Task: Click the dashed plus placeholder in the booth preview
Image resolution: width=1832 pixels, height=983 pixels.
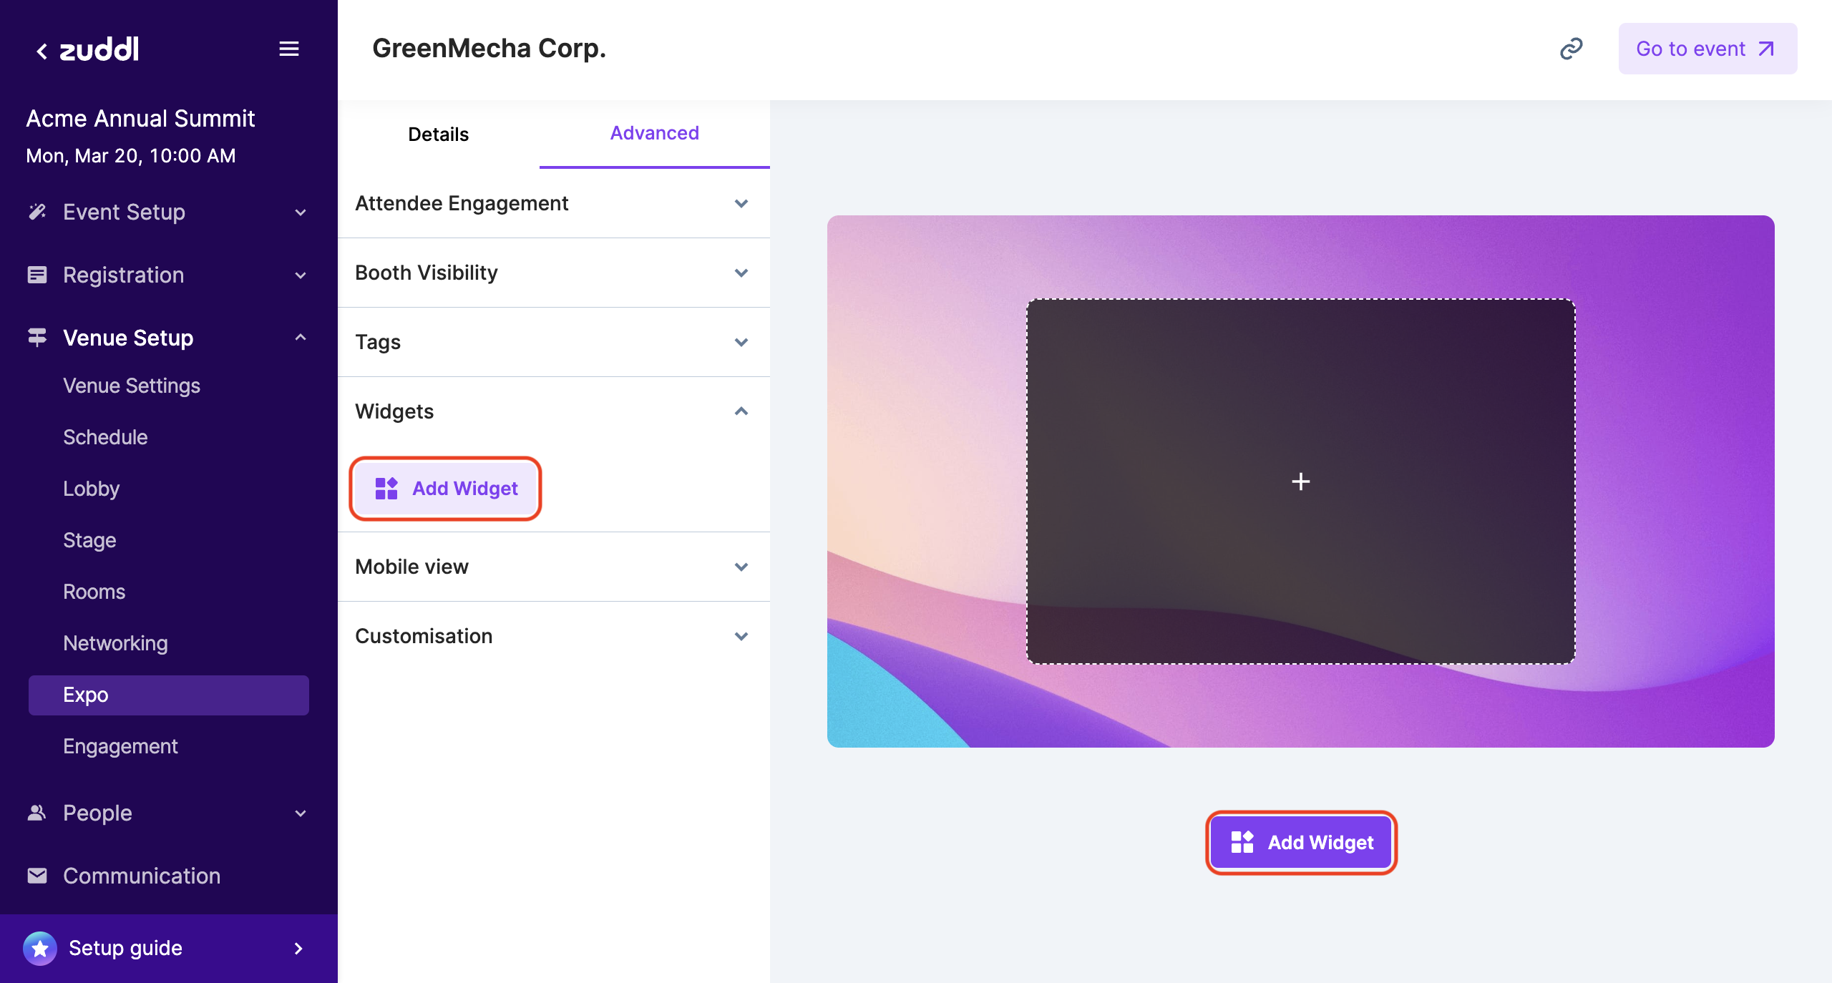Action: [x=1301, y=481]
